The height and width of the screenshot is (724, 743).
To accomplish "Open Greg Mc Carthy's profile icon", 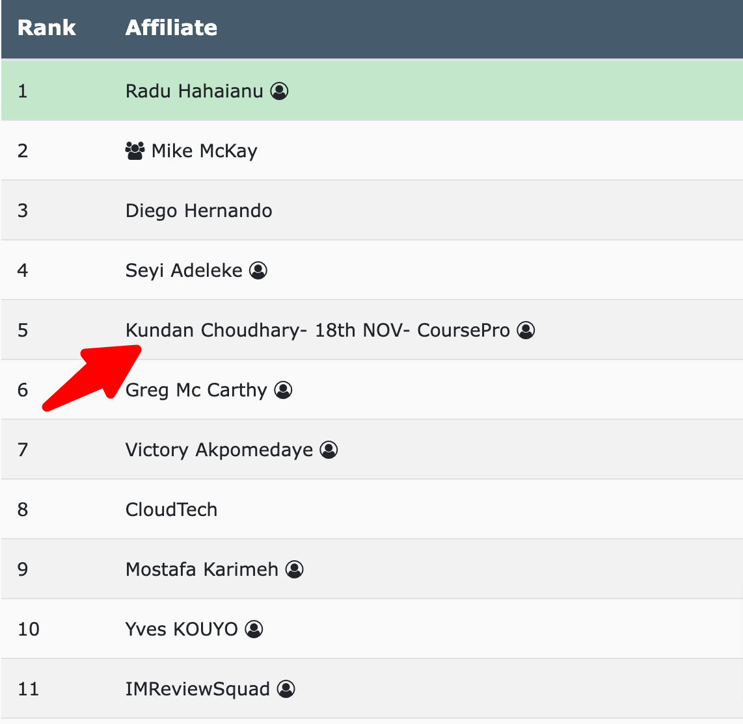I will (x=284, y=391).
